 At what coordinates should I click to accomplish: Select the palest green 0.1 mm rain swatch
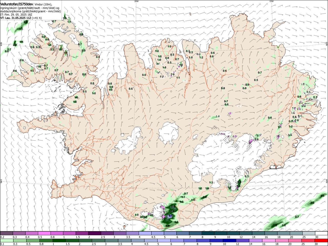click(7, 240)
